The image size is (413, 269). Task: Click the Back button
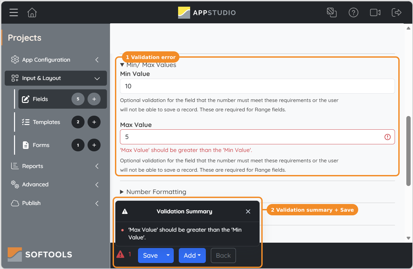pos(223,255)
